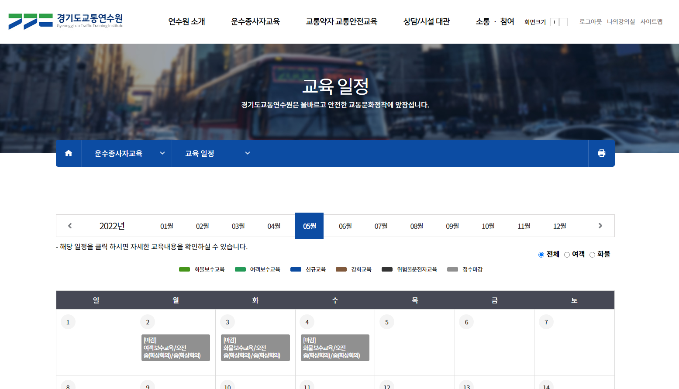679x389 pixels.
Task: Open 나의강의실 page
Action: click(x=621, y=21)
